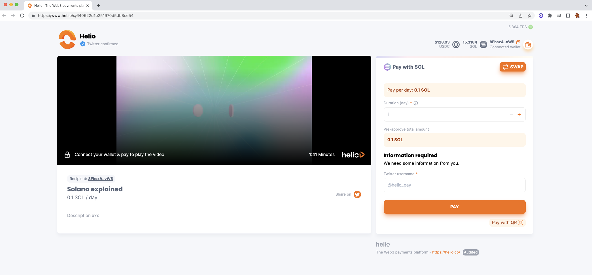Click the Helio logo in the header

67,40
